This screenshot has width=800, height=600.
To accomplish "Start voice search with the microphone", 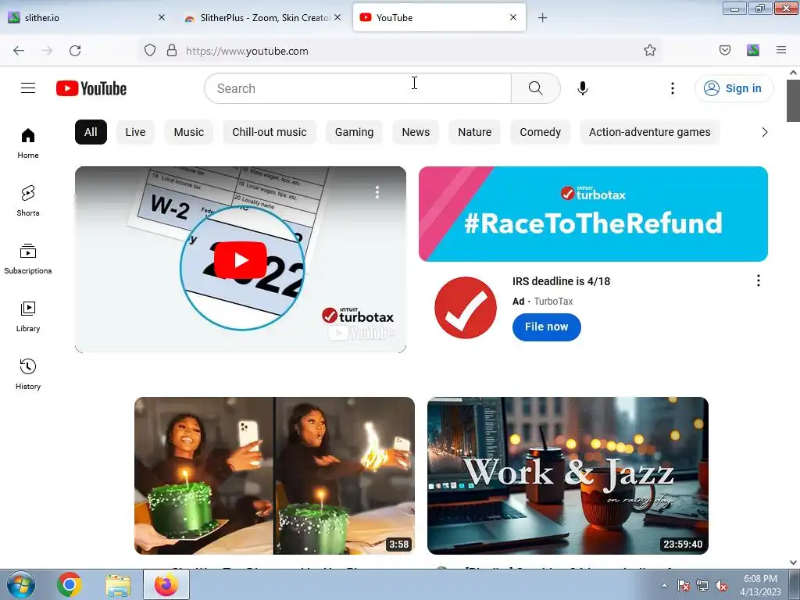I will tap(583, 88).
